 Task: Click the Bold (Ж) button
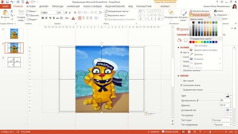point(43,18)
